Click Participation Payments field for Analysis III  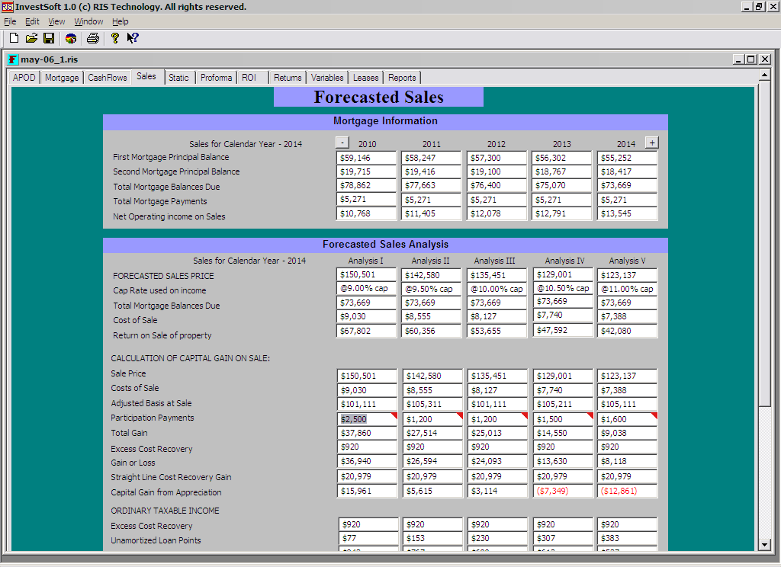pos(497,419)
